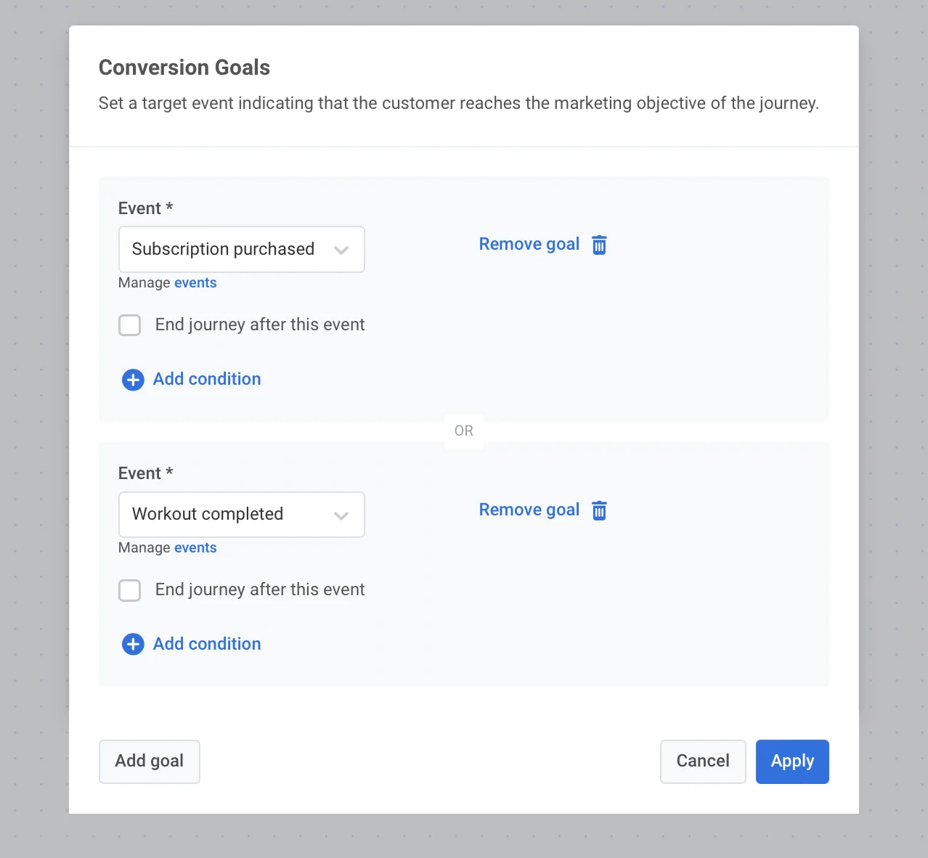The width and height of the screenshot is (928, 858).
Task: Open the Workout completed event dropdown
Action: 241,515
